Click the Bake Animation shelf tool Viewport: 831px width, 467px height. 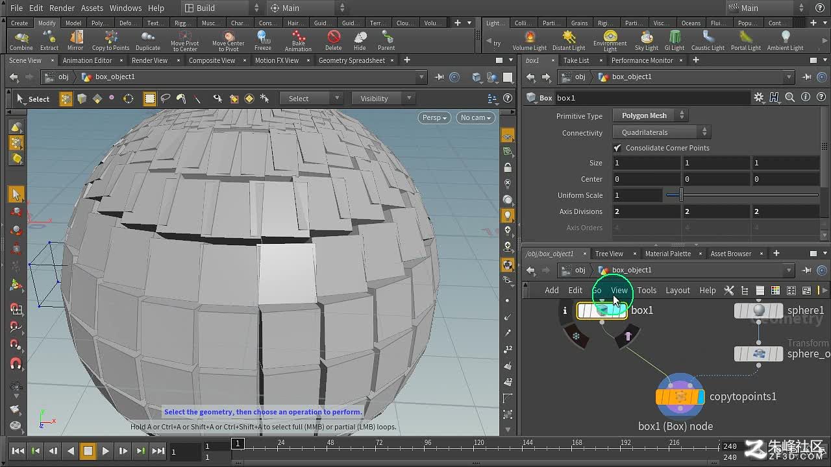(298, 41)
